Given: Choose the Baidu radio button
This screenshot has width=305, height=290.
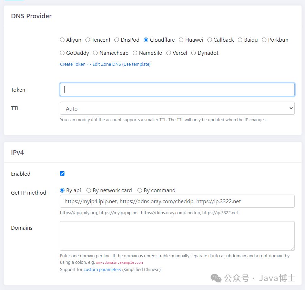Looking at the screenshot, I should (240, 40).
